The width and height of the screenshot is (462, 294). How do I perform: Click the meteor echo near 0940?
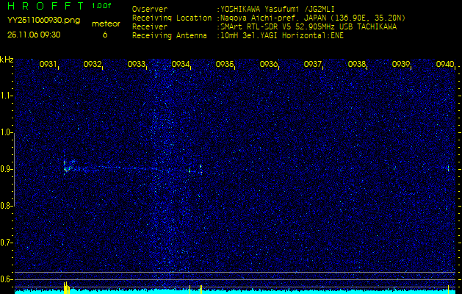448,168
